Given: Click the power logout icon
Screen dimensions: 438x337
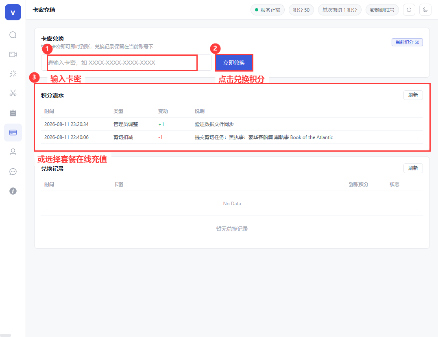Looking at the screenshot, I should point(409,10).
